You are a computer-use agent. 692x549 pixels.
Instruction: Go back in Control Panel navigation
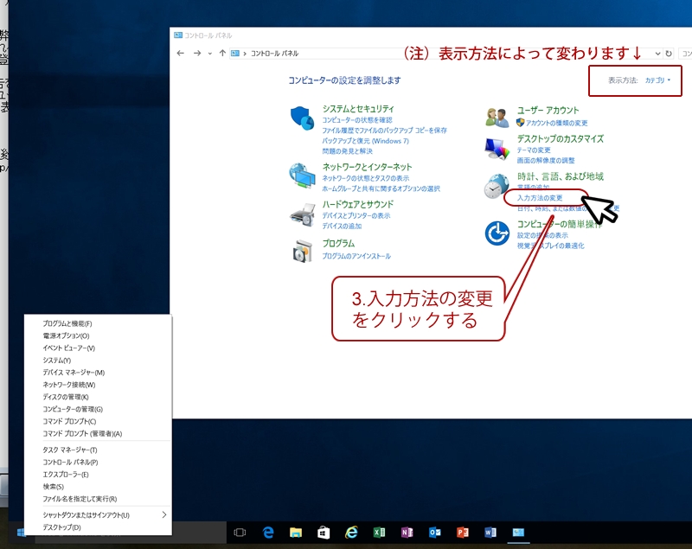pyautogui.click(x=180, y=54)
